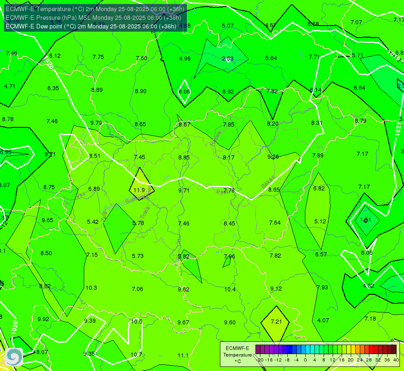The width and height of the screenshot is (404, 371).
Task: Click the 4.32 grid value
Action: pos(369,286)
